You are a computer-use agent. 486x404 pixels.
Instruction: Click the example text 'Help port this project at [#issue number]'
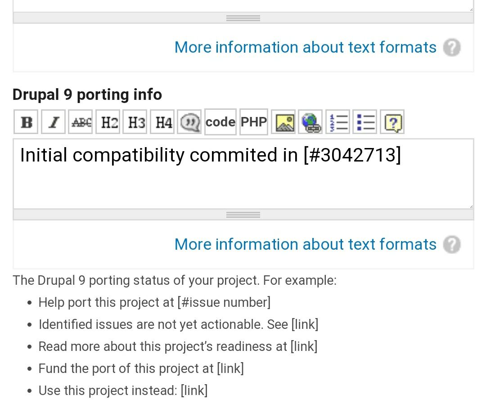coord(154,302)
